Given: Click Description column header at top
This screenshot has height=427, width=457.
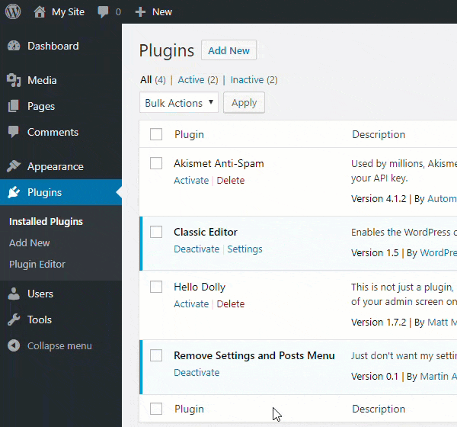Looking at the screenshot, I should tap(379, 134).
